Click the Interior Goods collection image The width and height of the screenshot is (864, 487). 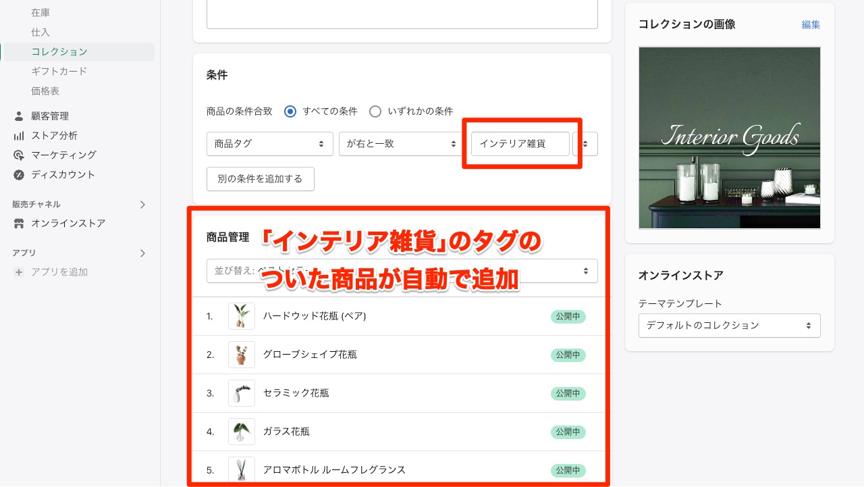[730, 138]
